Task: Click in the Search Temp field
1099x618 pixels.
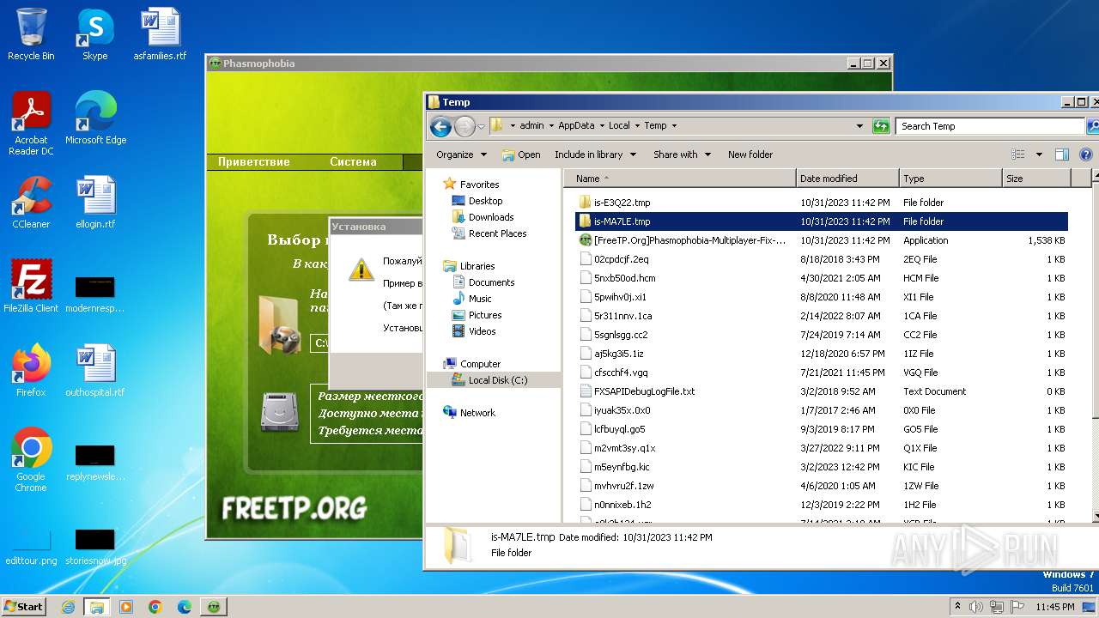Action: pos(990,126)
